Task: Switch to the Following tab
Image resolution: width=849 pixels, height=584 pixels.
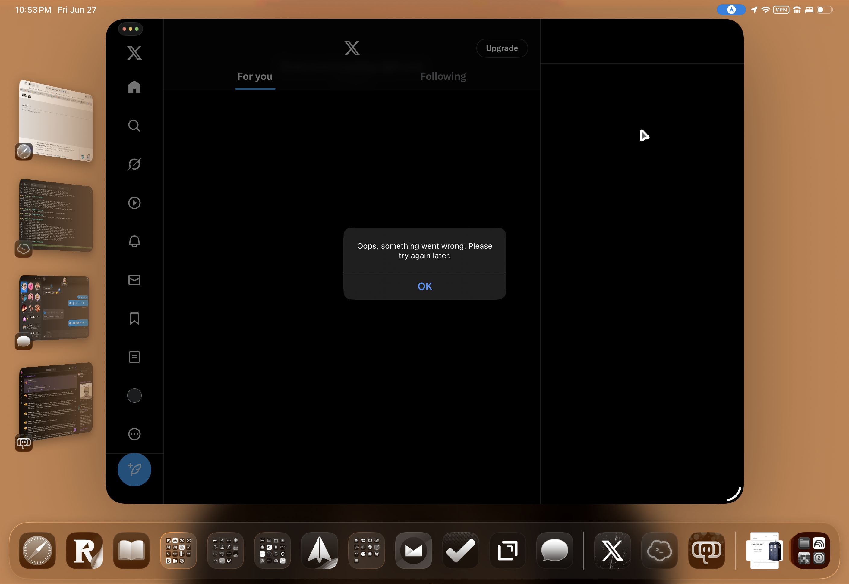Action: [x=443, y=76]
